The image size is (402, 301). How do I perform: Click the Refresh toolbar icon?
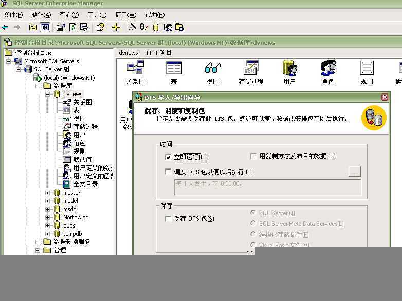73,27
